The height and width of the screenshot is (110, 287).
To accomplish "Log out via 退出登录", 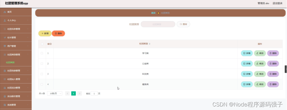I will tap(278, 3).
